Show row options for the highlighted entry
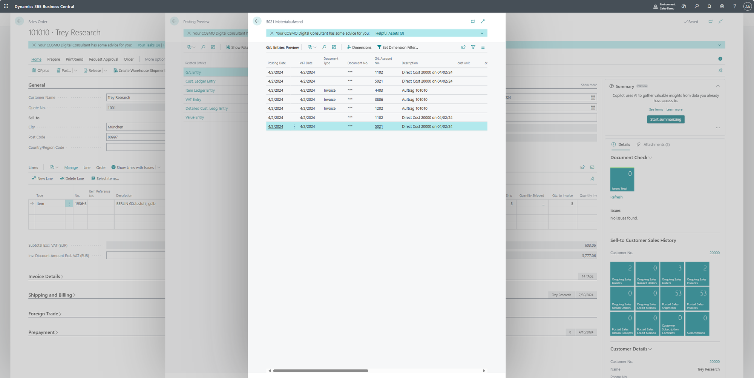 (x=294, y=127)
